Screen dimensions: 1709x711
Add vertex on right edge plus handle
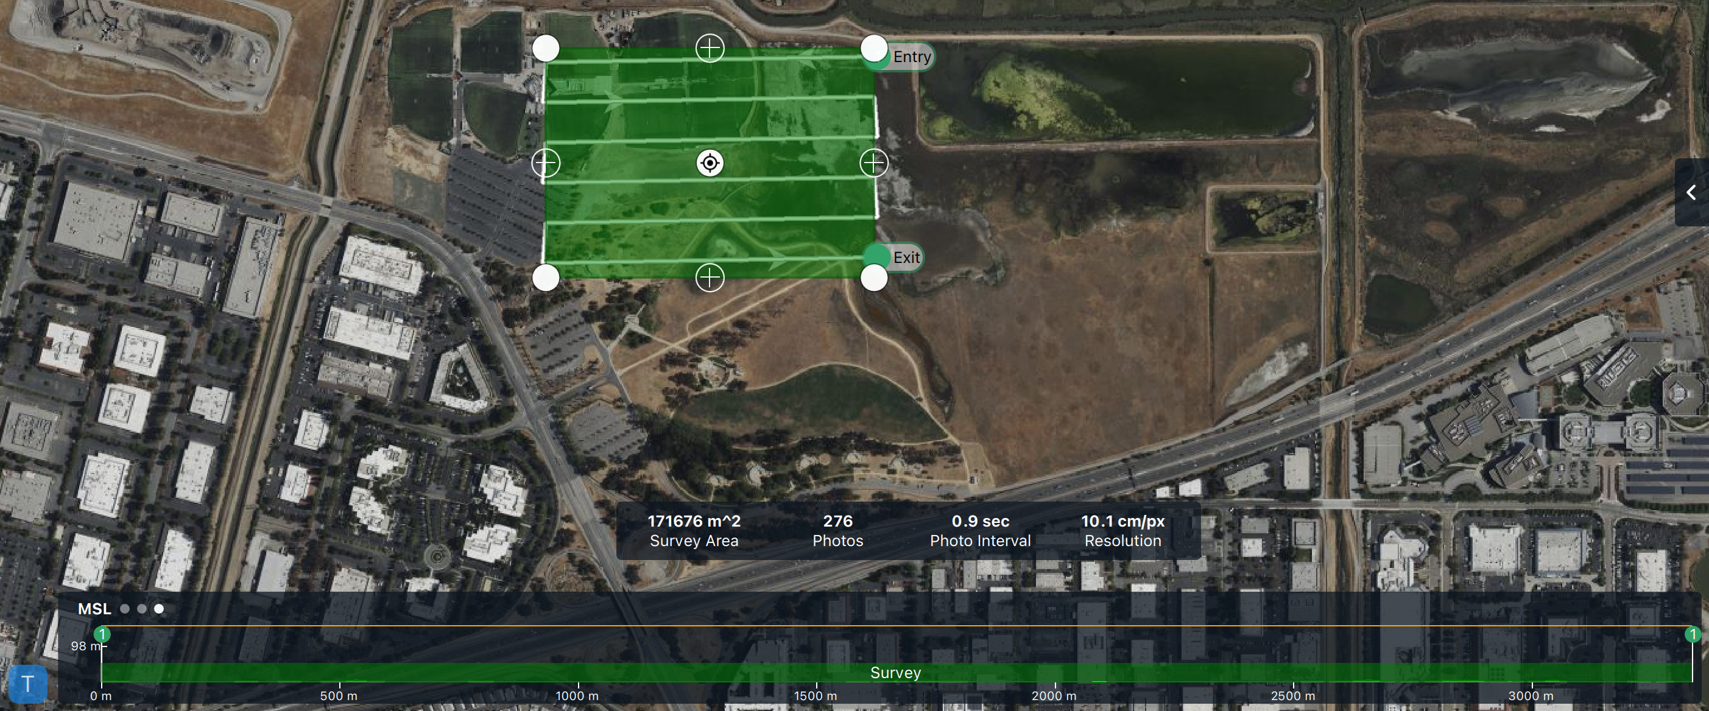[x=874, y=163]
